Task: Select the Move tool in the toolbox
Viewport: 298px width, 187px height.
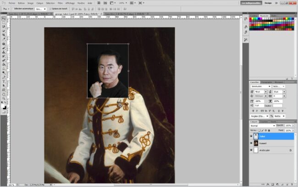Action: tap(4, 19)
